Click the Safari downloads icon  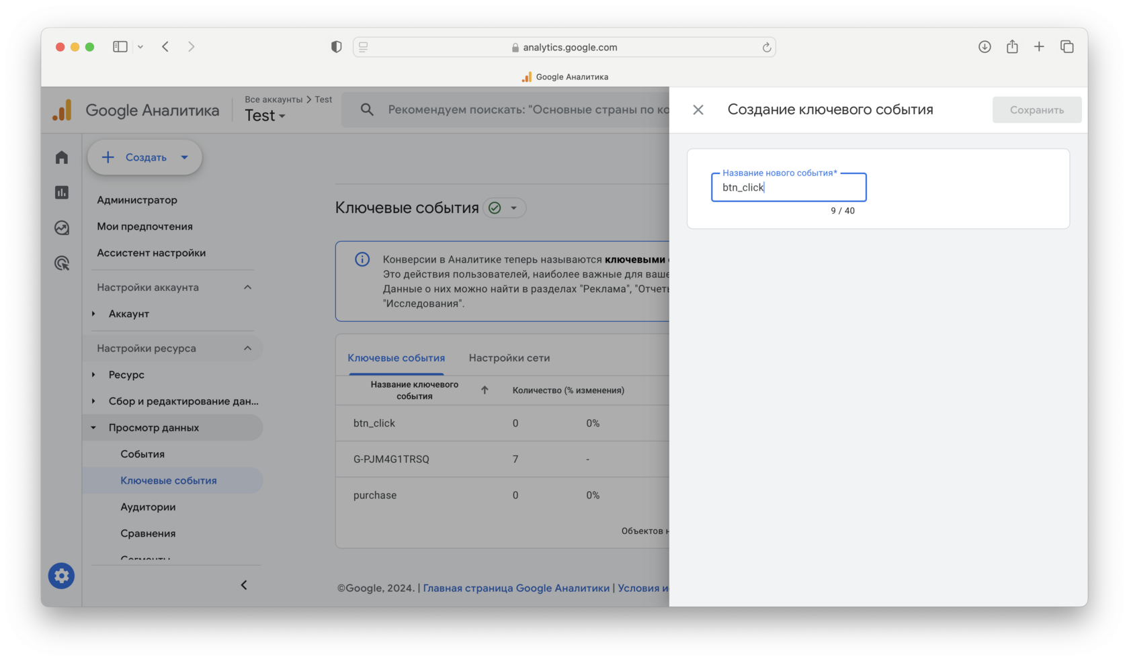pyautogui.click(x=985, y=47)
